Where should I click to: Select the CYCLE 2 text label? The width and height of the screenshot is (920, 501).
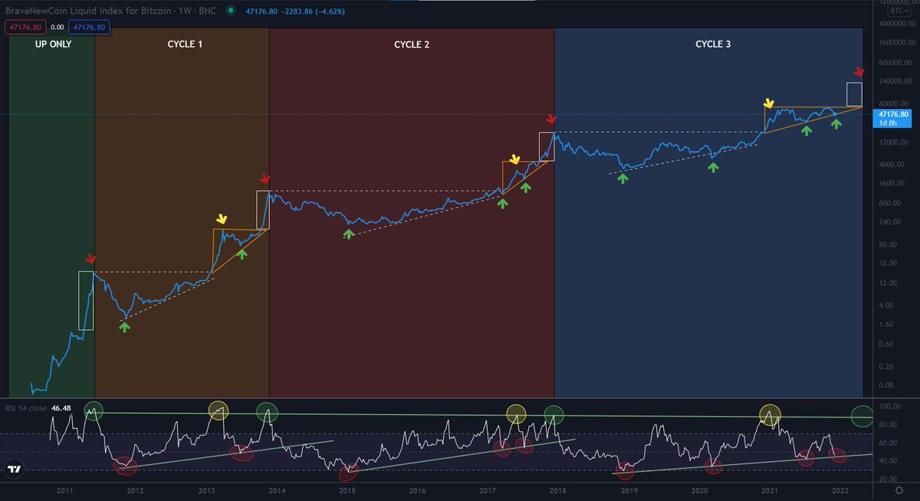[x=412, y=44]
